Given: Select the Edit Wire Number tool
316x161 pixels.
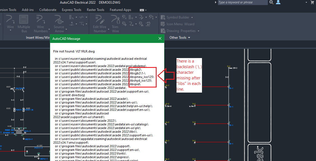Looking at the screenshot, I should (x=99, y=24).
